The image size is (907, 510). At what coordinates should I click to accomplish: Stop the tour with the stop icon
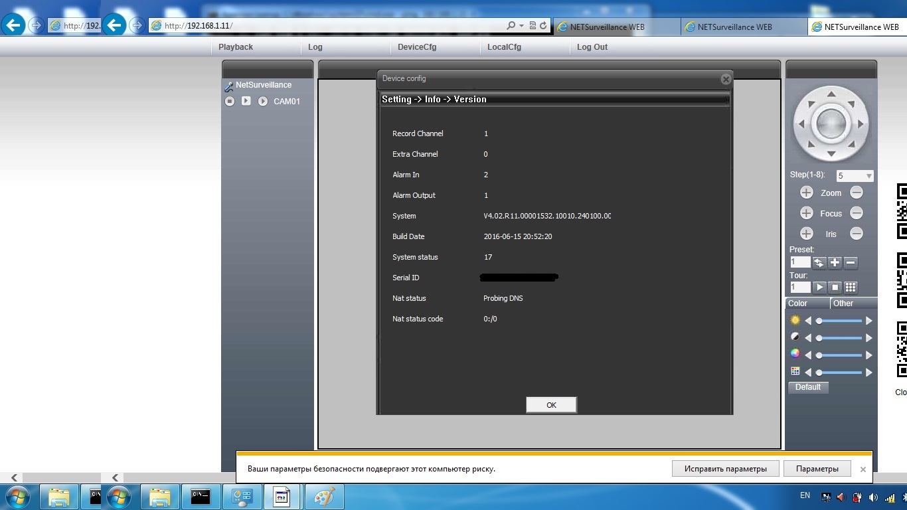(835, 288)
